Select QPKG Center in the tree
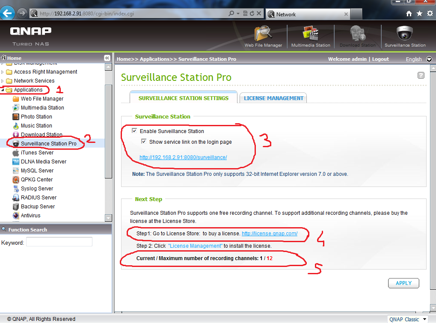This screenshot has width=436, height=323. tap(37, 180)
